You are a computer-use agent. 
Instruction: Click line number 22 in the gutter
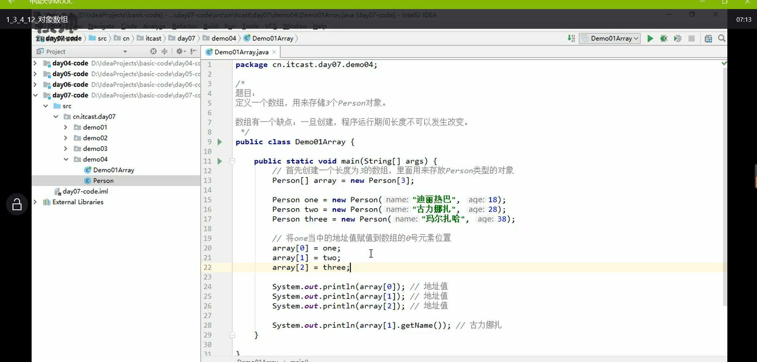coord(208,267)
